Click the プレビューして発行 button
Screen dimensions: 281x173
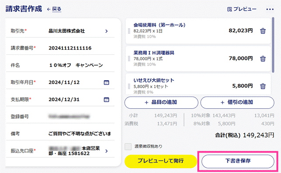click(x=161, y=161)
